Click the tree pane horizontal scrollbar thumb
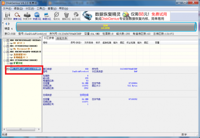Screen dimensions: 200x138 21,129
